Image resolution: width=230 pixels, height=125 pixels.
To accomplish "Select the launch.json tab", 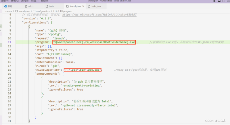I will tap(75, 6).
